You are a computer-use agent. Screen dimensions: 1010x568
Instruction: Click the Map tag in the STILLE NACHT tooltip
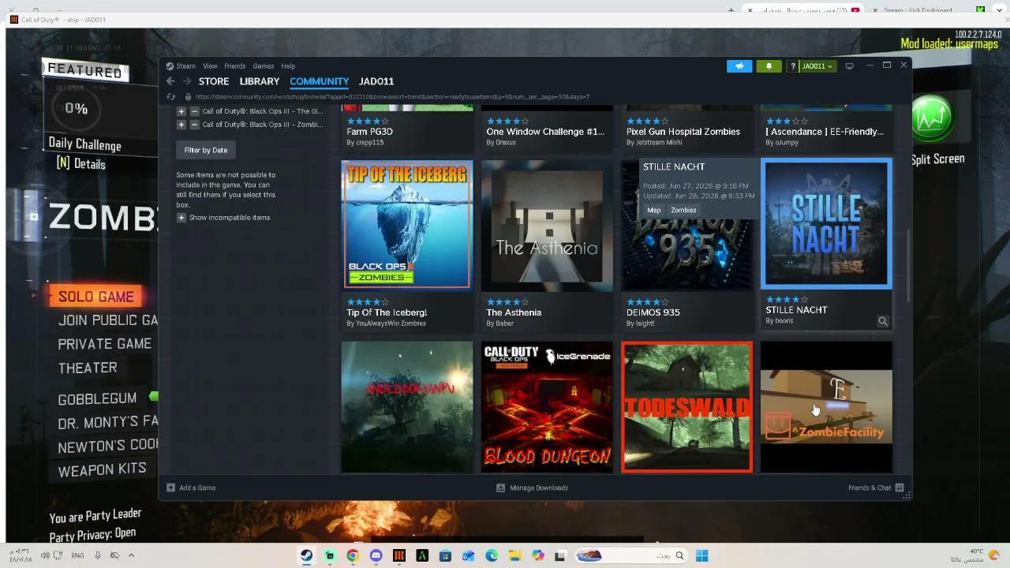(654, 210)
